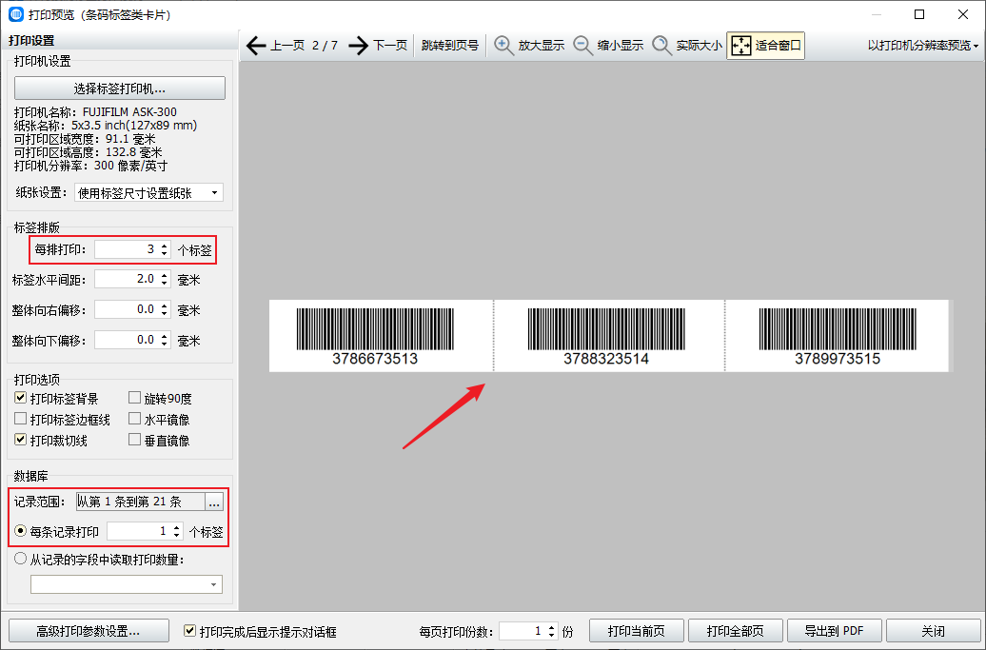The width and height of the screenshot is (986, 650).
Task: Click 导出到 PDF button
Action: pos(835,631)
